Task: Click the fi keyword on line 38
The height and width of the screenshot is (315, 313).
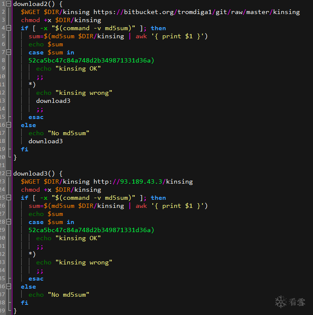Action: pos(25,303)
